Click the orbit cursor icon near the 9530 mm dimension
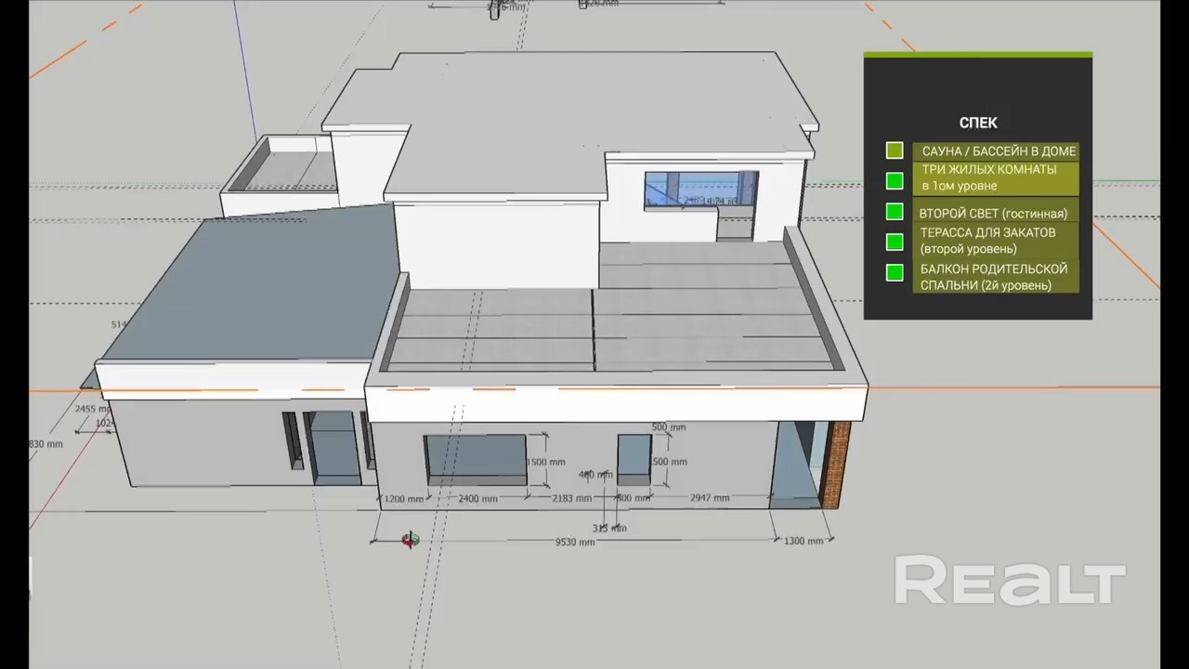Viewport: 1189px width, 669px height. [x=411, y=540]
